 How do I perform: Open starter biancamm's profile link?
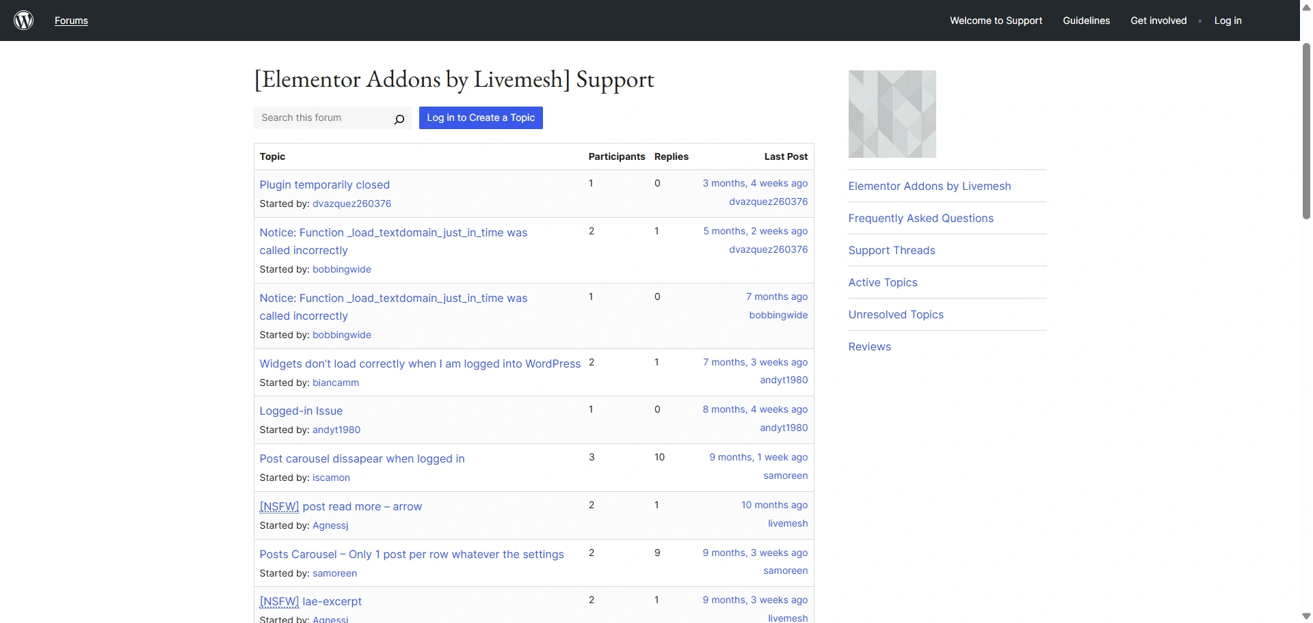pyautogui.click(x=336, y=383)
